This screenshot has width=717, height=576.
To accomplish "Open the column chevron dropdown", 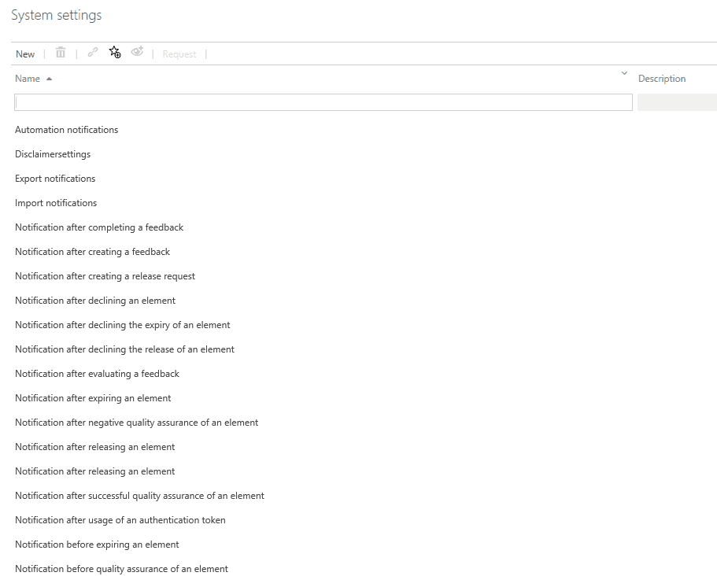I will 624,73.
